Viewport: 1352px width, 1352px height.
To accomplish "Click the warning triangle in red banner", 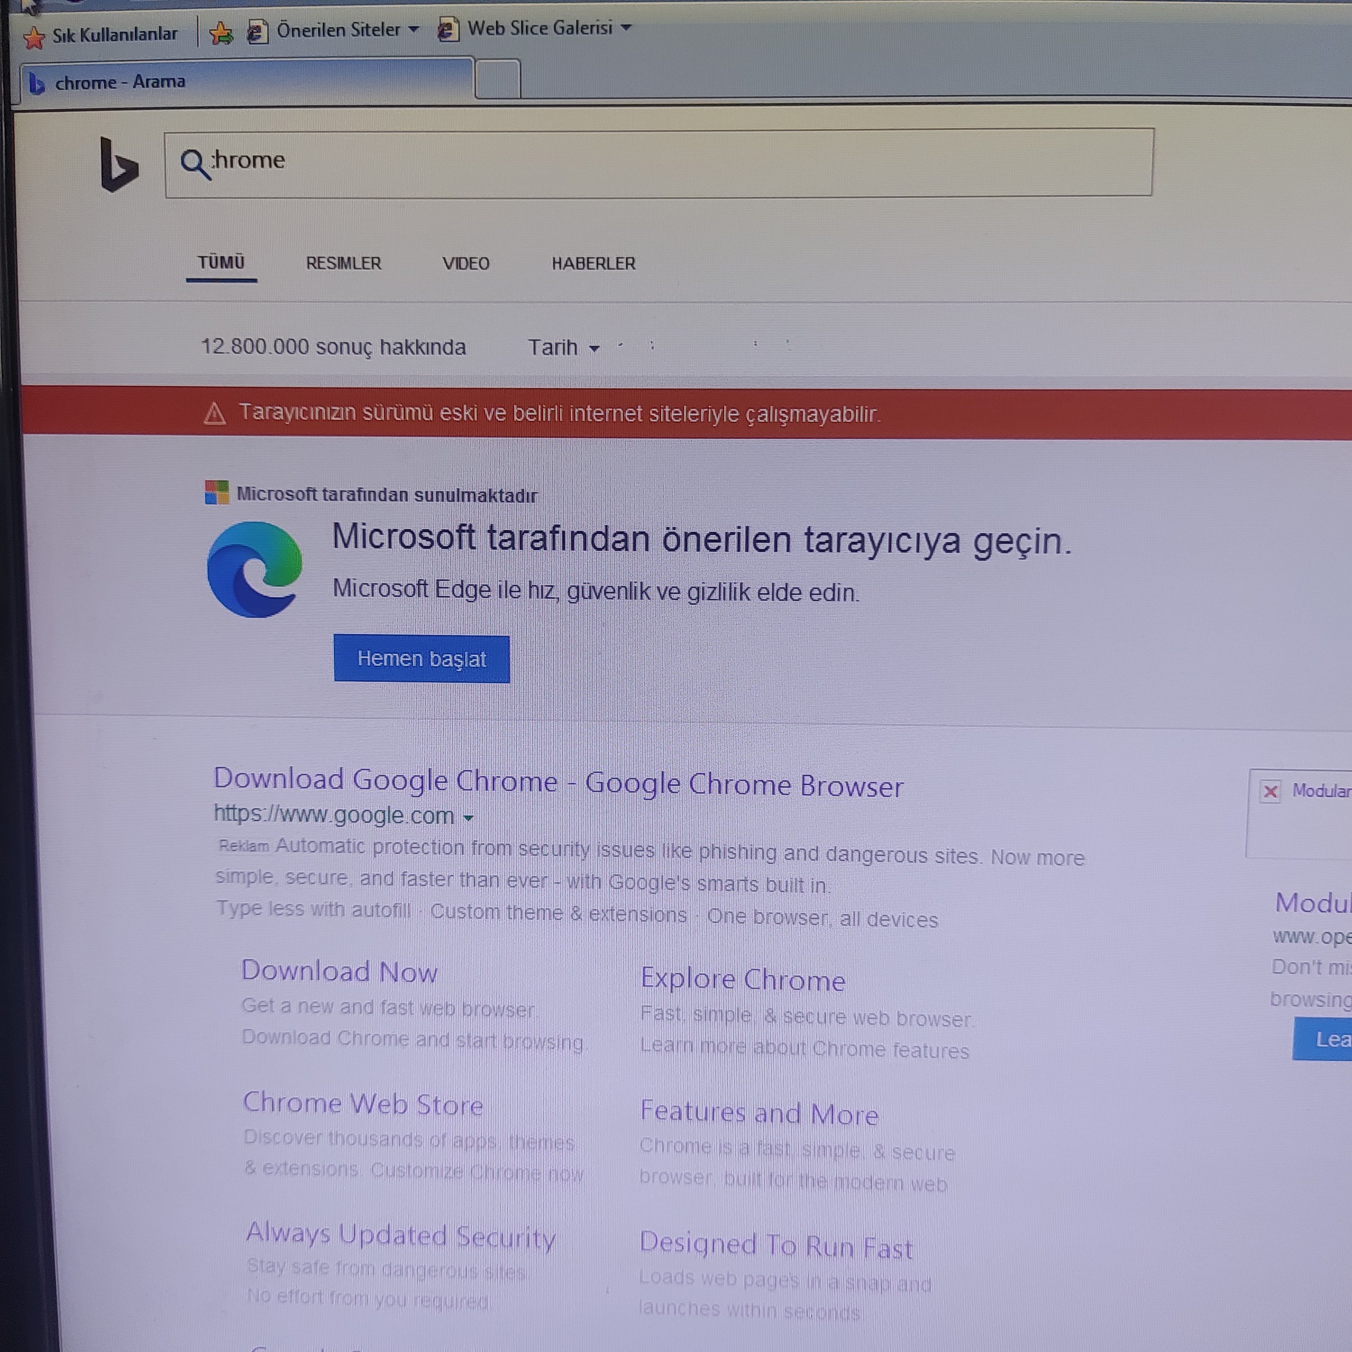I will point(215,414).
